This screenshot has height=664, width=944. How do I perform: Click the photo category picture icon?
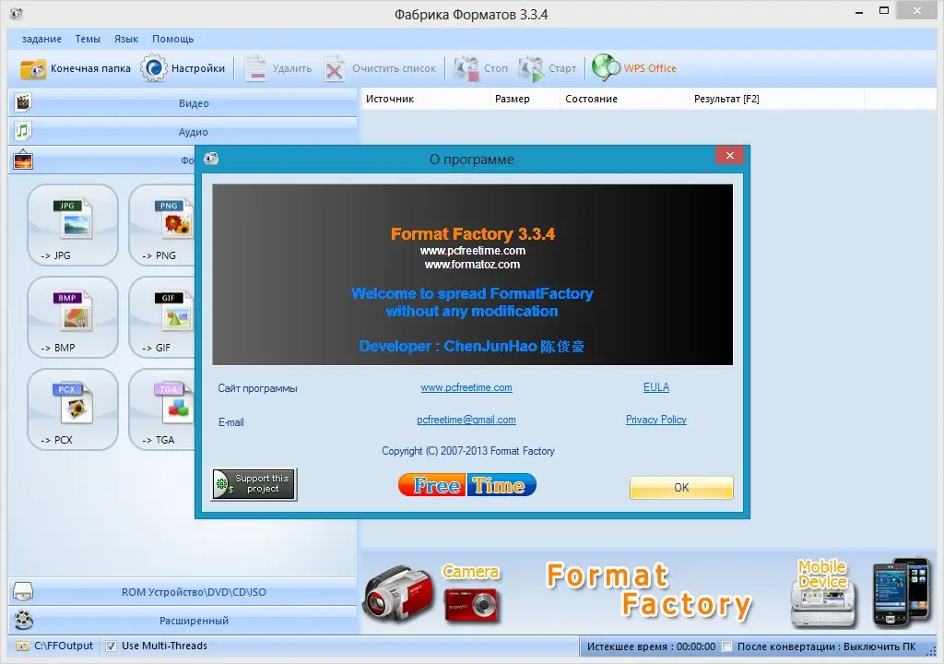[23, 160]
